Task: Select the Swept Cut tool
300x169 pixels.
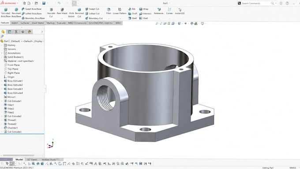Action: (92, 9)
